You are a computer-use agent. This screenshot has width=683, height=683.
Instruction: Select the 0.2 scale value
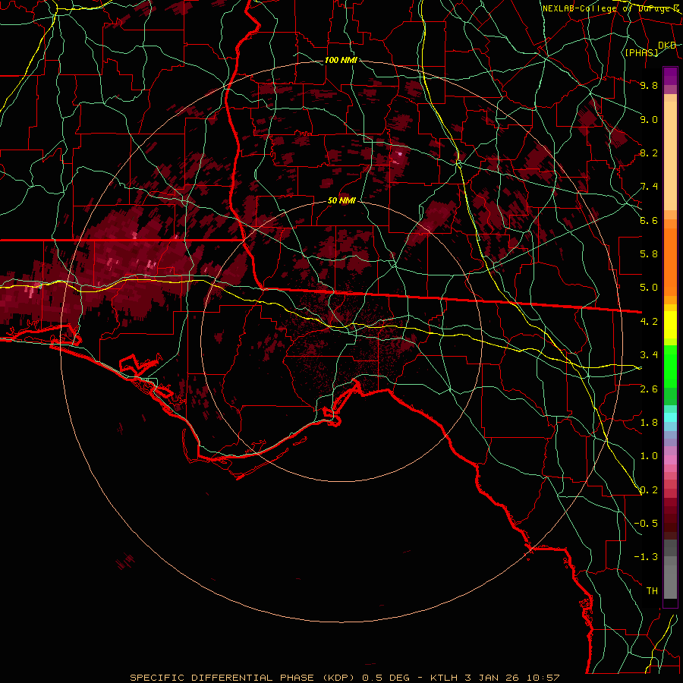click(649, 490)
